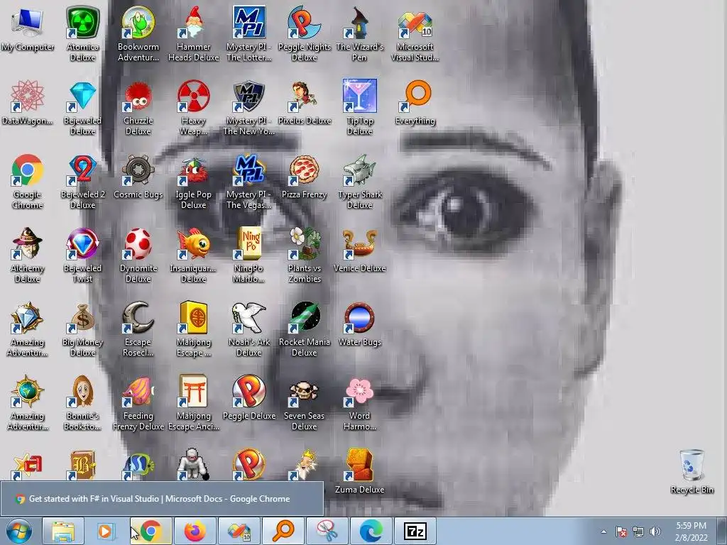Select the Bejeweled Twist shortcut

tap(82, 255)
